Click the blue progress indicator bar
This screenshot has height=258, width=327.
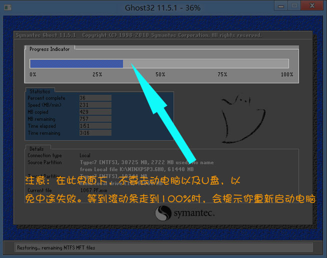point(76,64)
